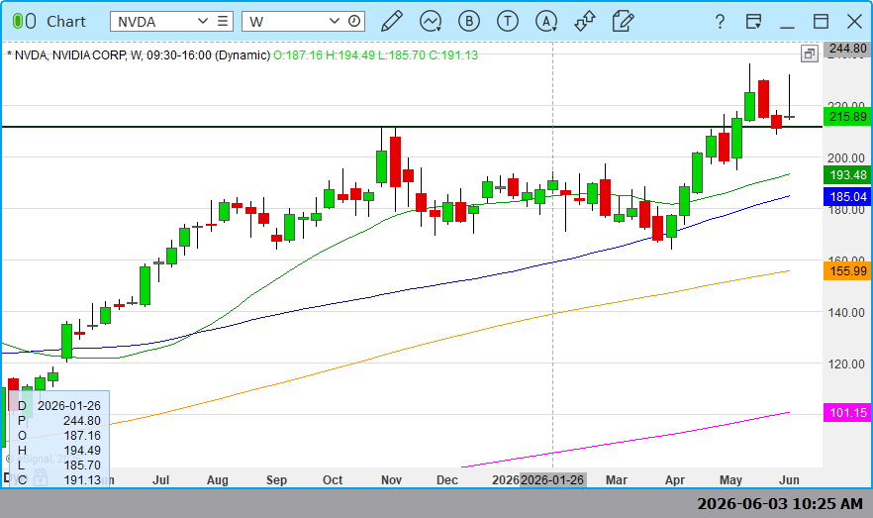Click the symbol list icon in NVDA field
873x518 pixels.
click(223, 21)
